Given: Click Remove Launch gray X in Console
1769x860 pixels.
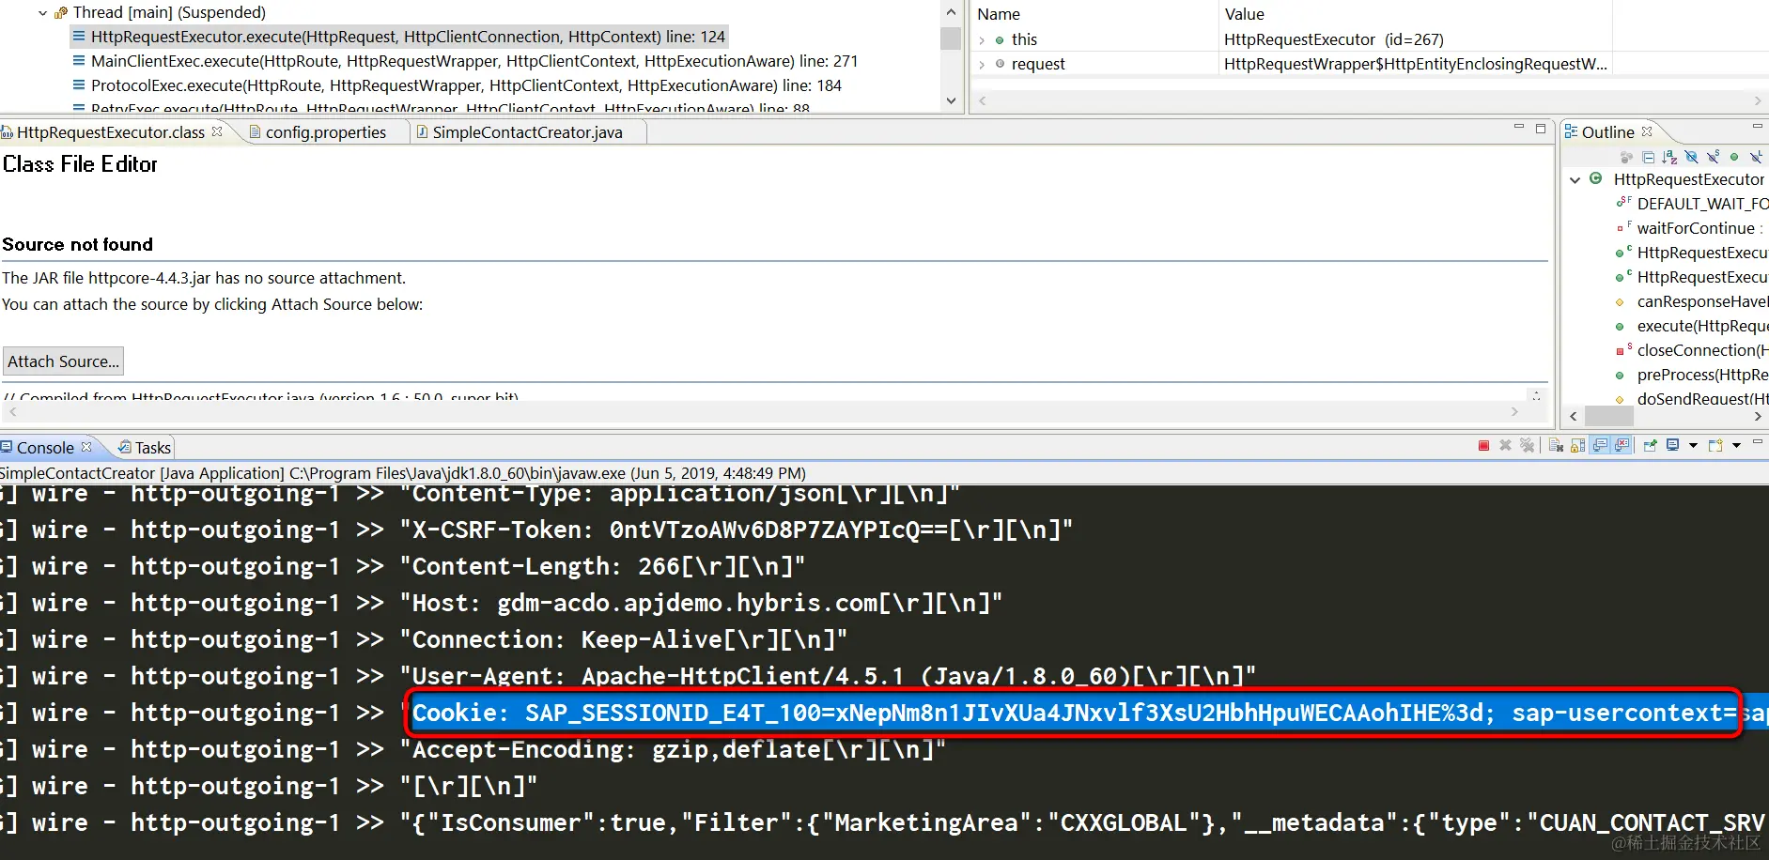Looking at the screenshot, I should click(x=1505, y=445).
